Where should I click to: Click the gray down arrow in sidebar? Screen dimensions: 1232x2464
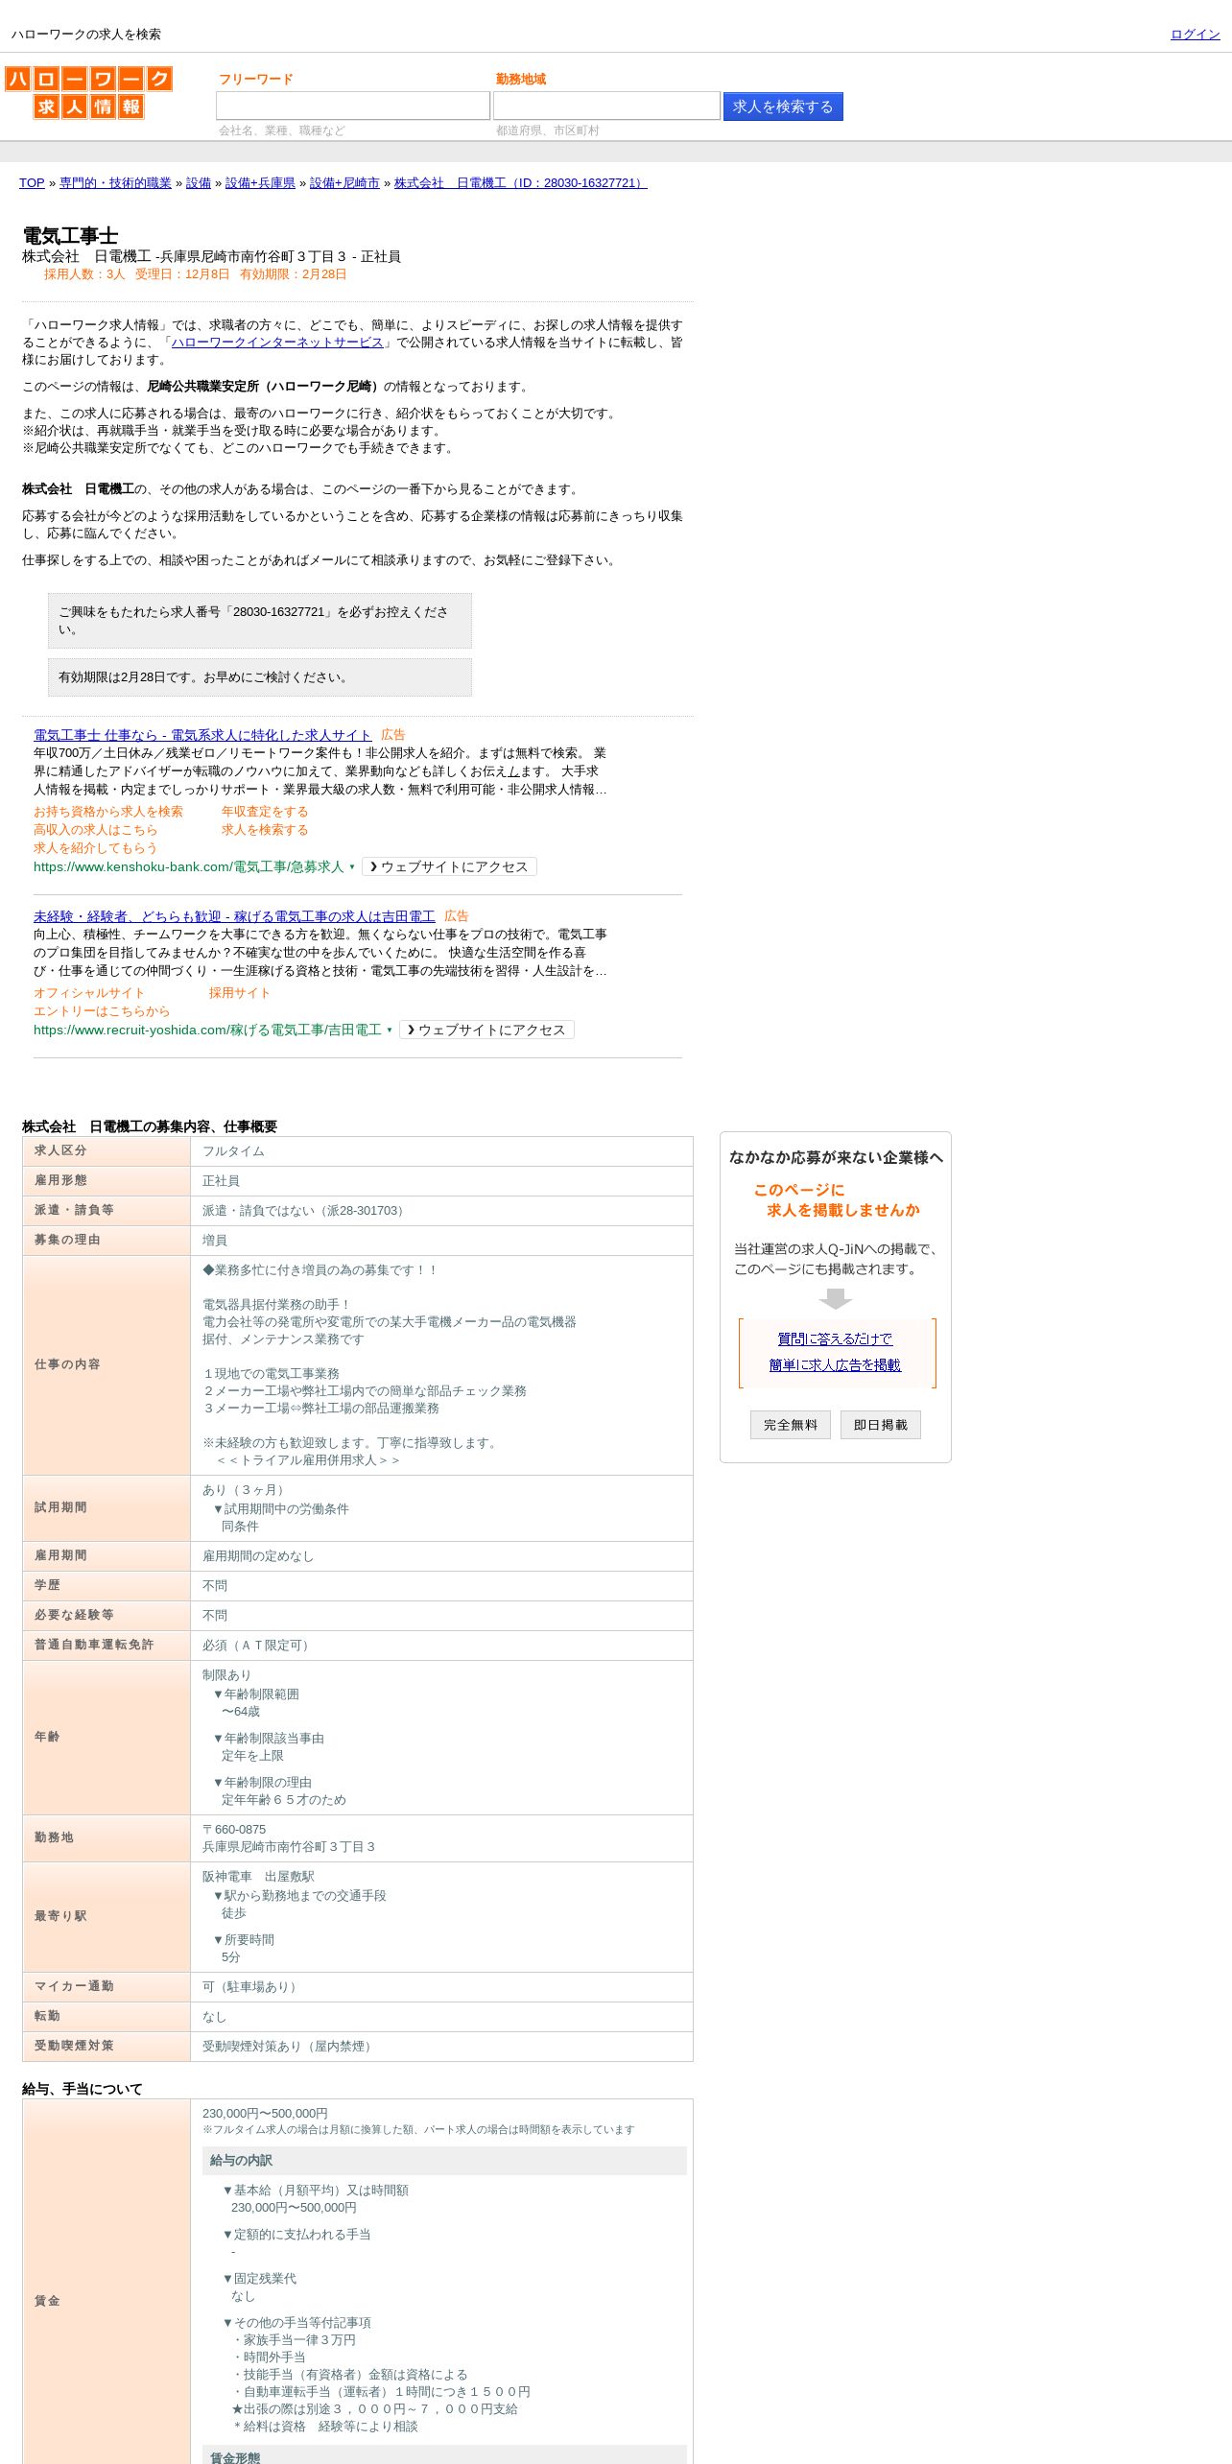click(836, 1298)
